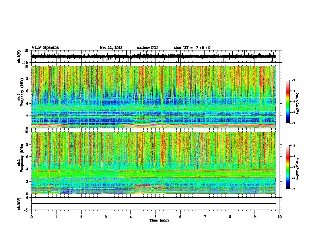Click time axis tick label '3'
315x243 pixels.
click(x=106, y=217)
